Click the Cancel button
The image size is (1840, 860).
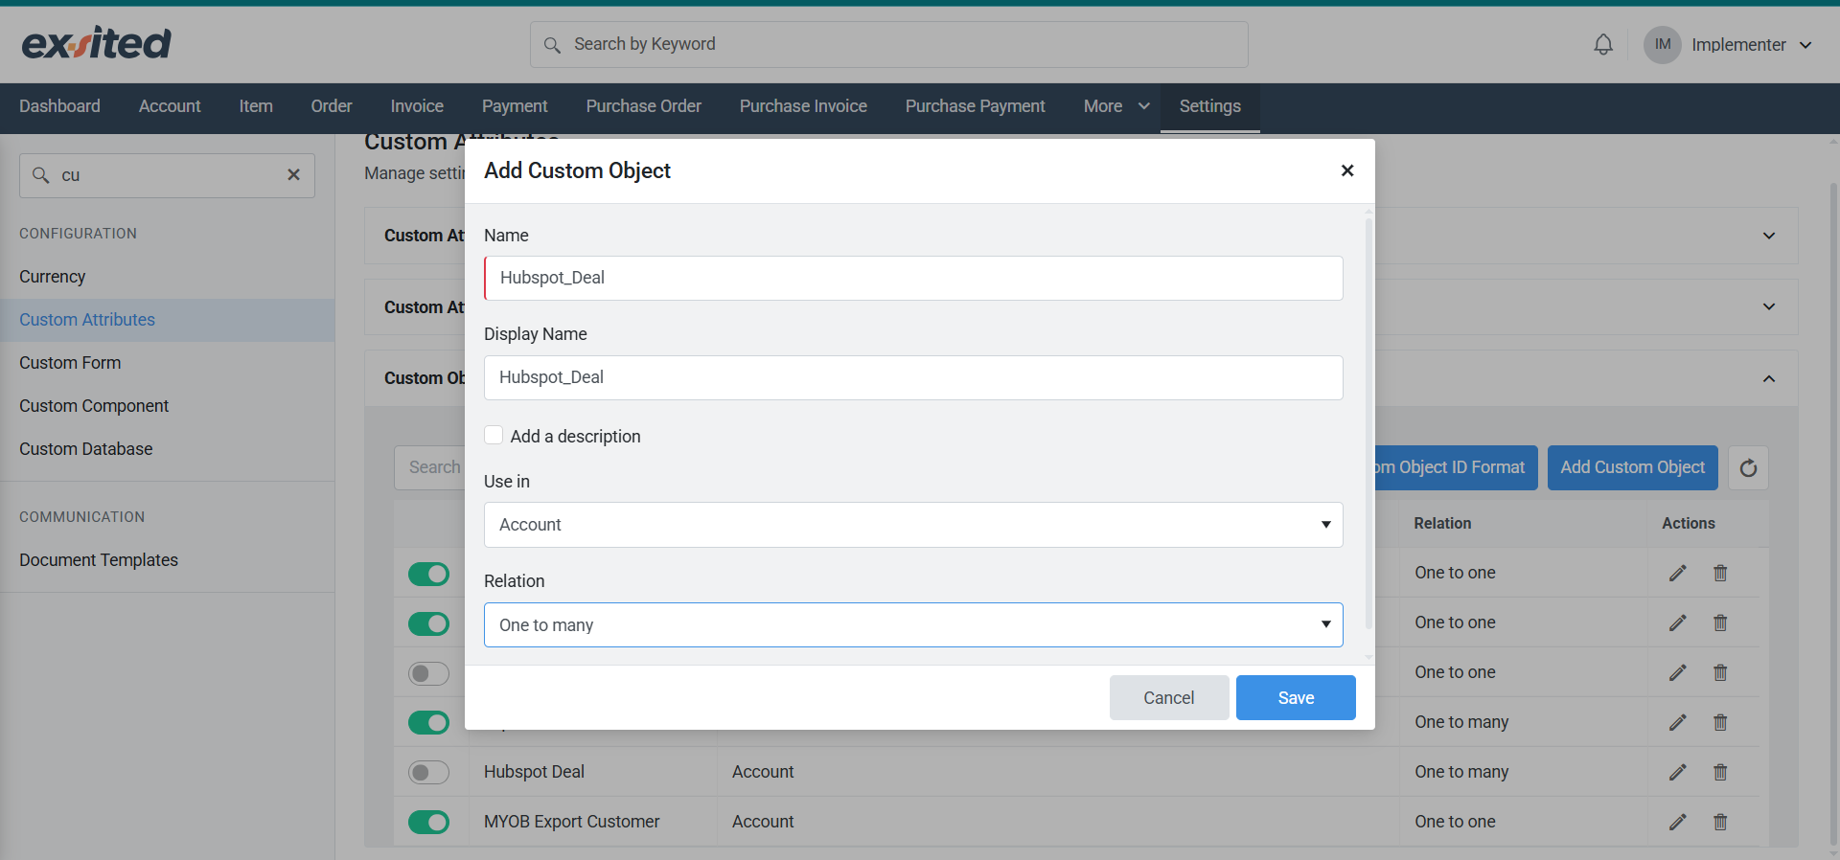[x=1169, y=698]
